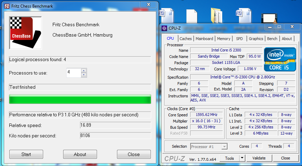Open About in Fritz Chess Benchmark
This screenshot has height=166, width=302.
pos(80,154)
